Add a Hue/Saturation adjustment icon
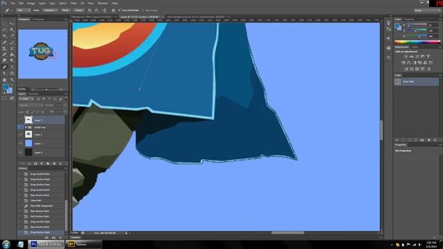This screenshot has height=249, width=443. [x=403, y=63]
